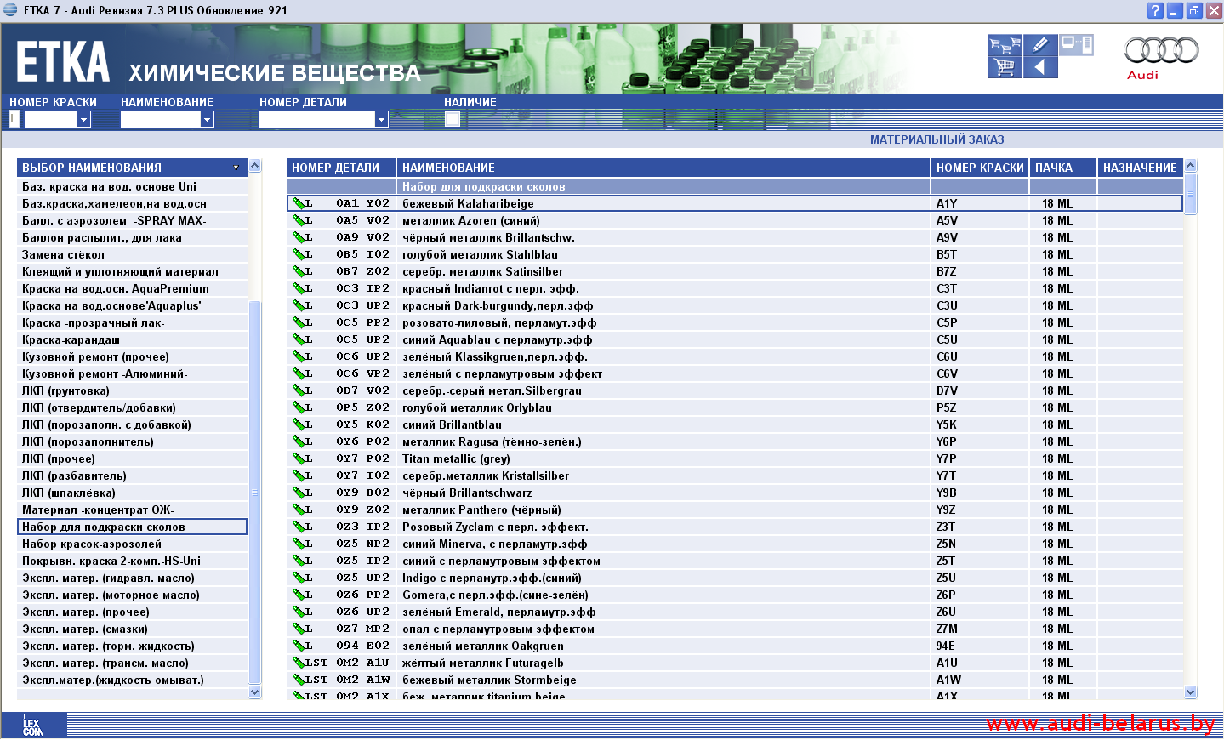
Task: Click the paint icon in the Panthero row
Action: coord(298,509)
